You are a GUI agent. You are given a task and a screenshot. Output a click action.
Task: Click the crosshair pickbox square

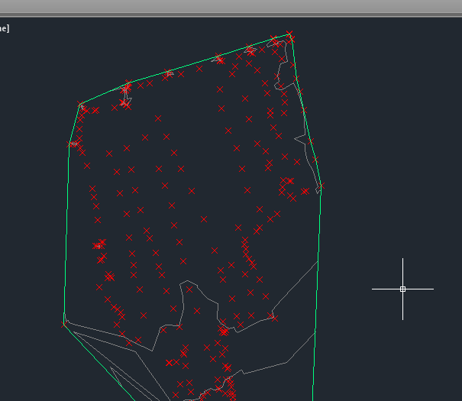tap(402, 289)
